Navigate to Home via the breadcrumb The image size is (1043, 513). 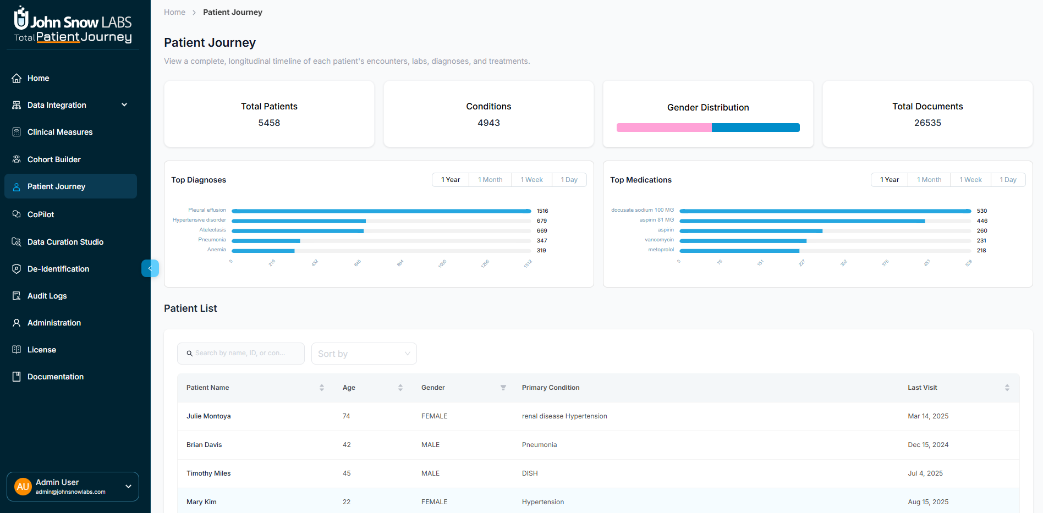174,12
